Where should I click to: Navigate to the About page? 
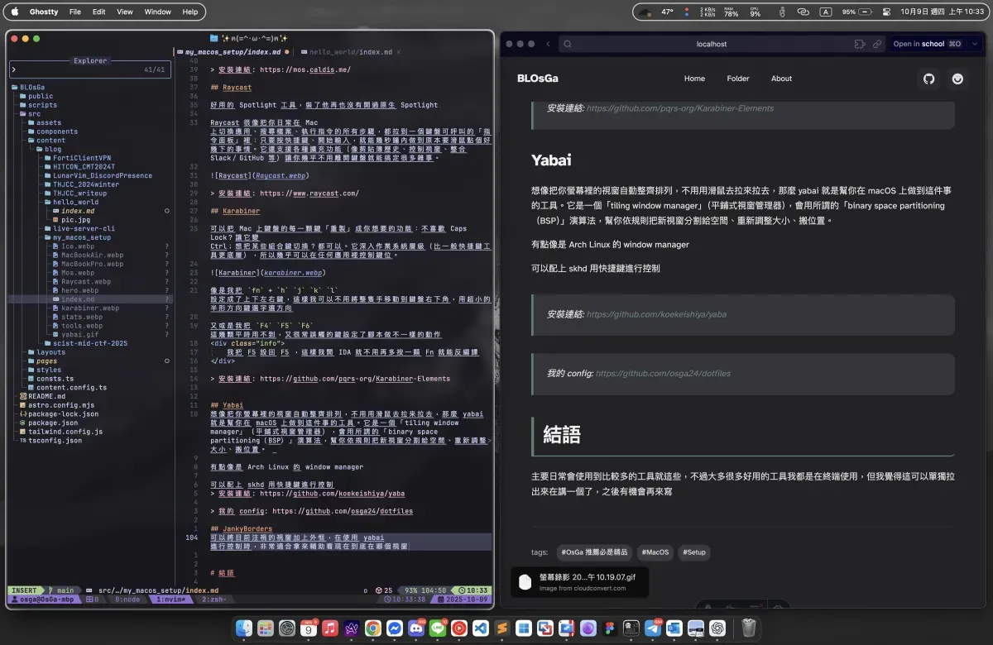pos(781,79)
